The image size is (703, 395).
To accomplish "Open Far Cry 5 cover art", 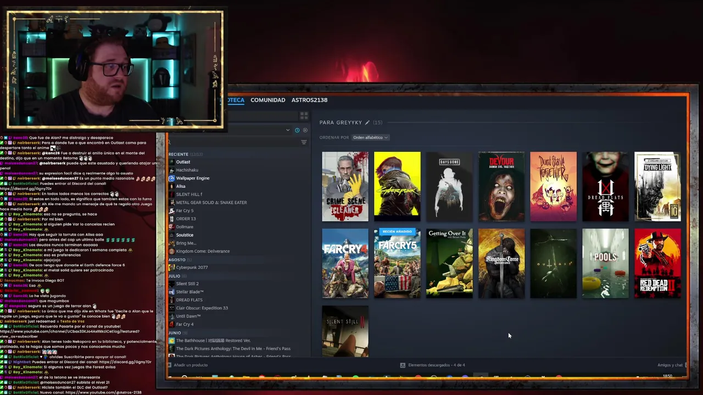I will (397, 263).
